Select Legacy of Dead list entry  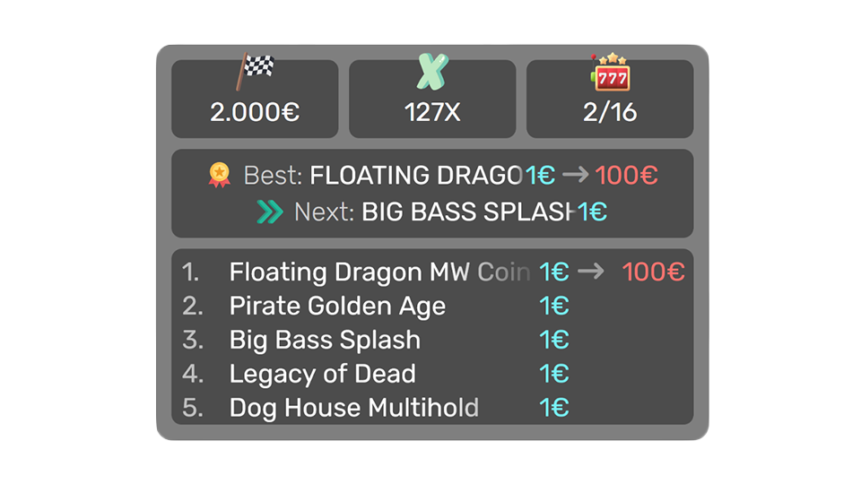tap(322, 374)
